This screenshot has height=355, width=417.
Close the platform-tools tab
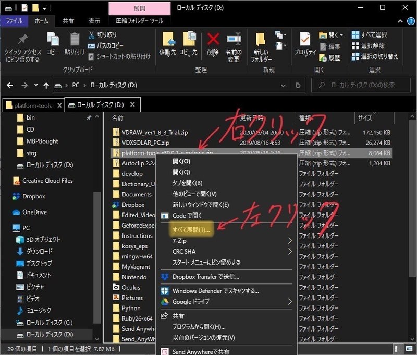59,106
